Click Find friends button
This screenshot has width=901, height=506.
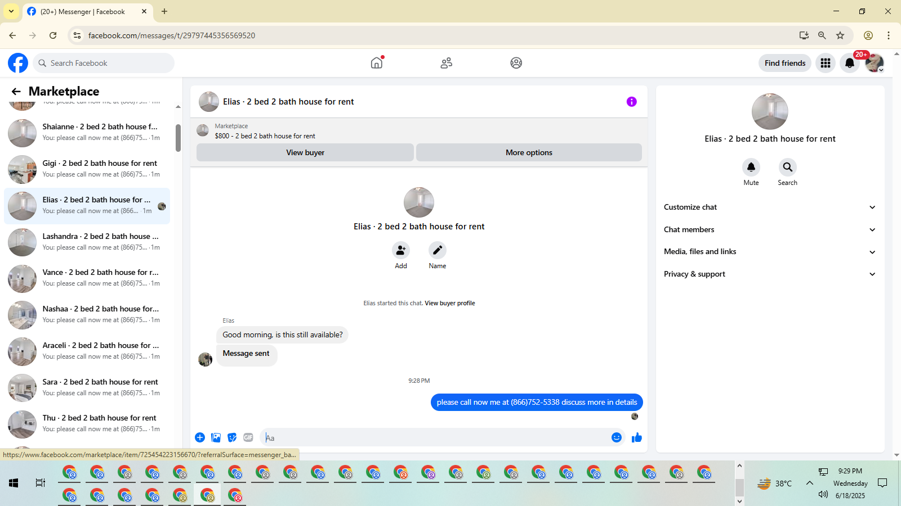tap(785, 63)
